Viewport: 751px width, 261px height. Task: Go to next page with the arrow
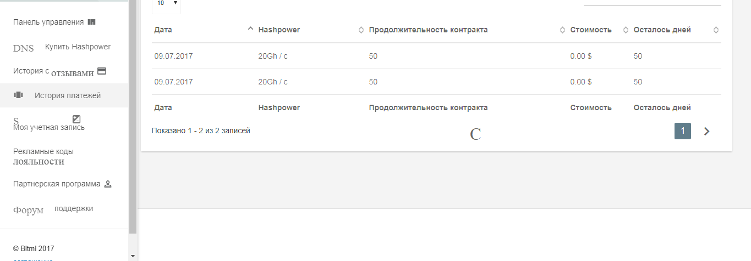point(707,131)
